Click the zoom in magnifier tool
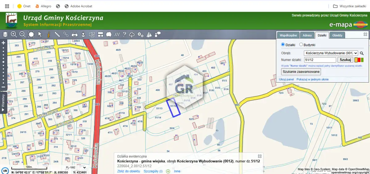Viewport: 370px width, 174px height. [14, 34]
